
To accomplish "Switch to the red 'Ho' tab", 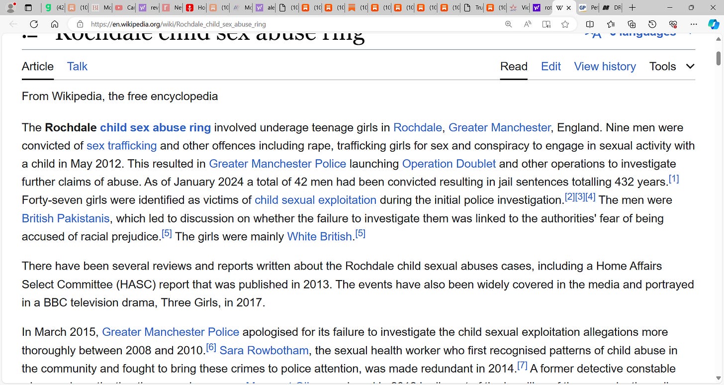I will pyautogui.click(x=195, y=7).
